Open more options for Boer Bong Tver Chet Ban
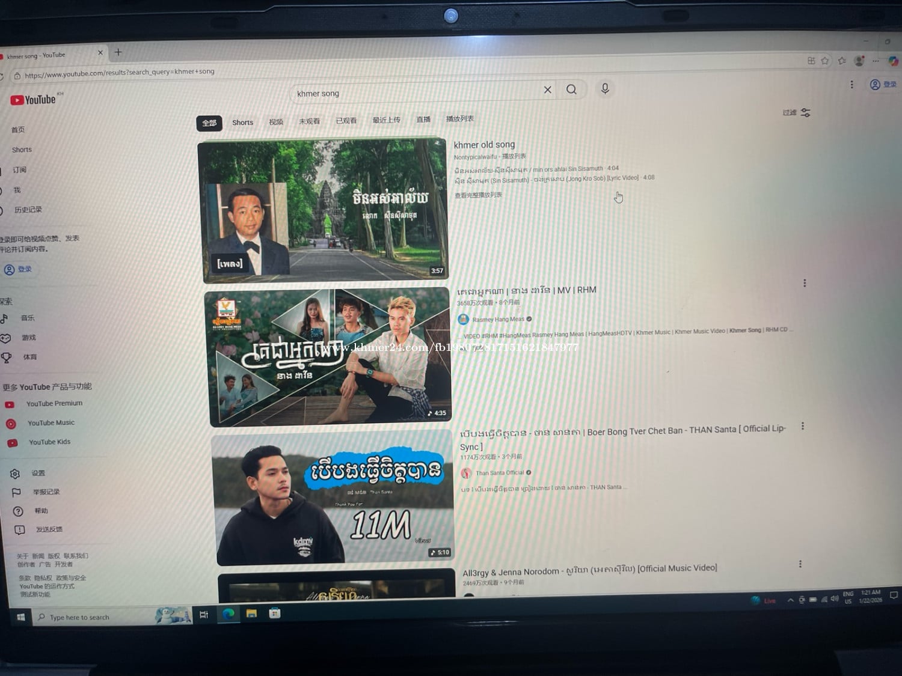 [x=802, y=426]
